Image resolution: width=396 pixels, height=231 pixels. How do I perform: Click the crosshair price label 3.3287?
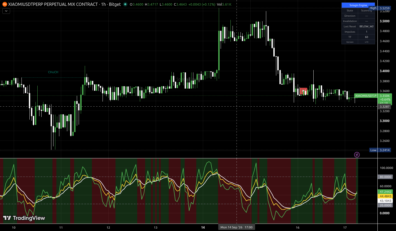pos(385,107)
